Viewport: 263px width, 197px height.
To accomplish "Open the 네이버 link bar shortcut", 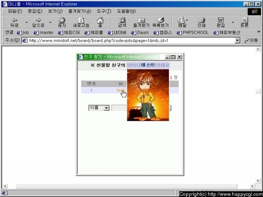I will click(x=117, y=32).
